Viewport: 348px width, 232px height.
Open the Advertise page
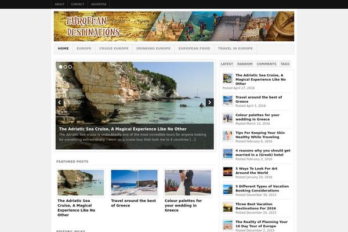[99, 4]
